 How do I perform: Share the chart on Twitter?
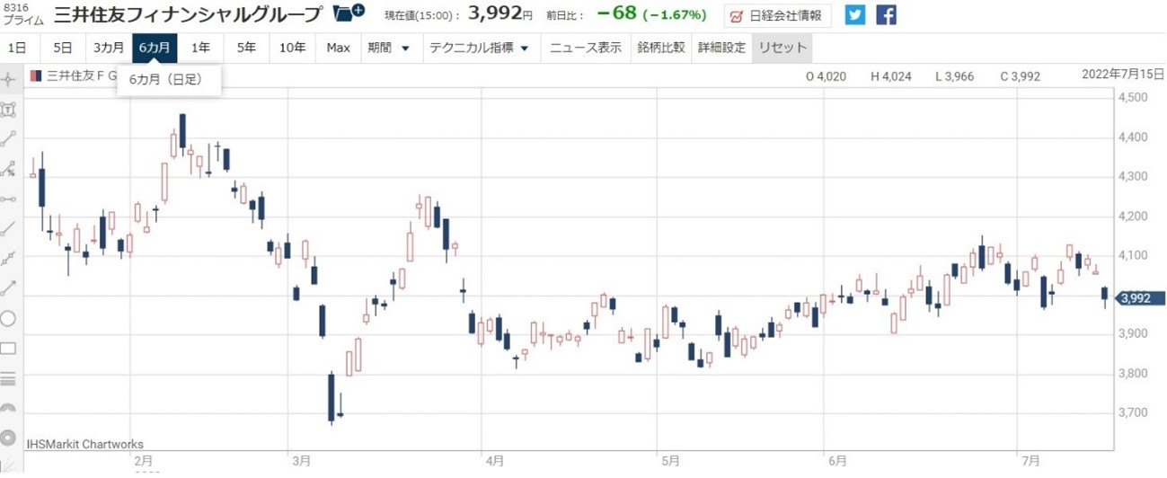coord(855,15)
